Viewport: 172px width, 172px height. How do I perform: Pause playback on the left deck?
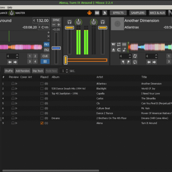click(45, 62)
